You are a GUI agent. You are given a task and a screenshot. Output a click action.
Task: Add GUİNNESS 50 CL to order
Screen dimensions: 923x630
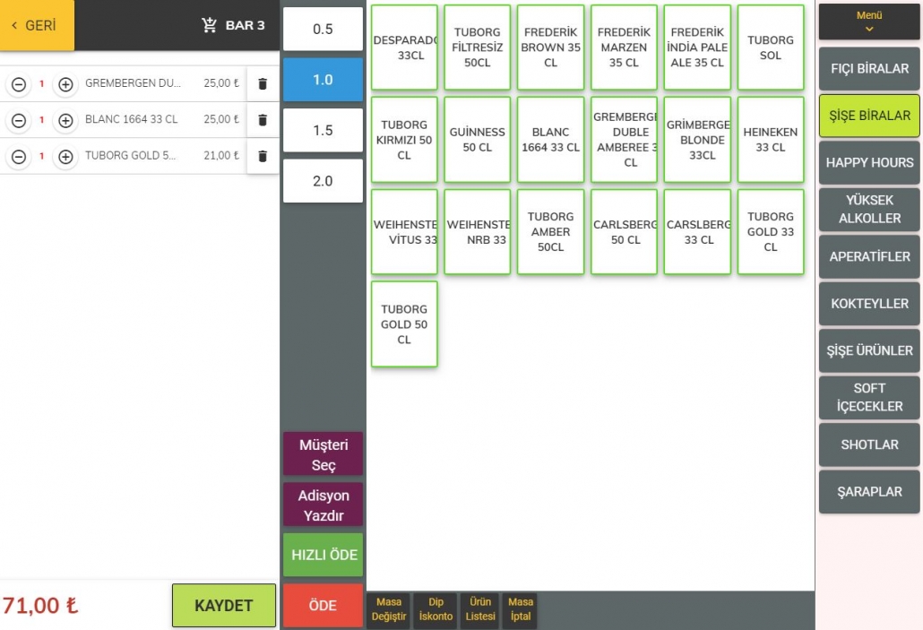click(x=478, y=140)
